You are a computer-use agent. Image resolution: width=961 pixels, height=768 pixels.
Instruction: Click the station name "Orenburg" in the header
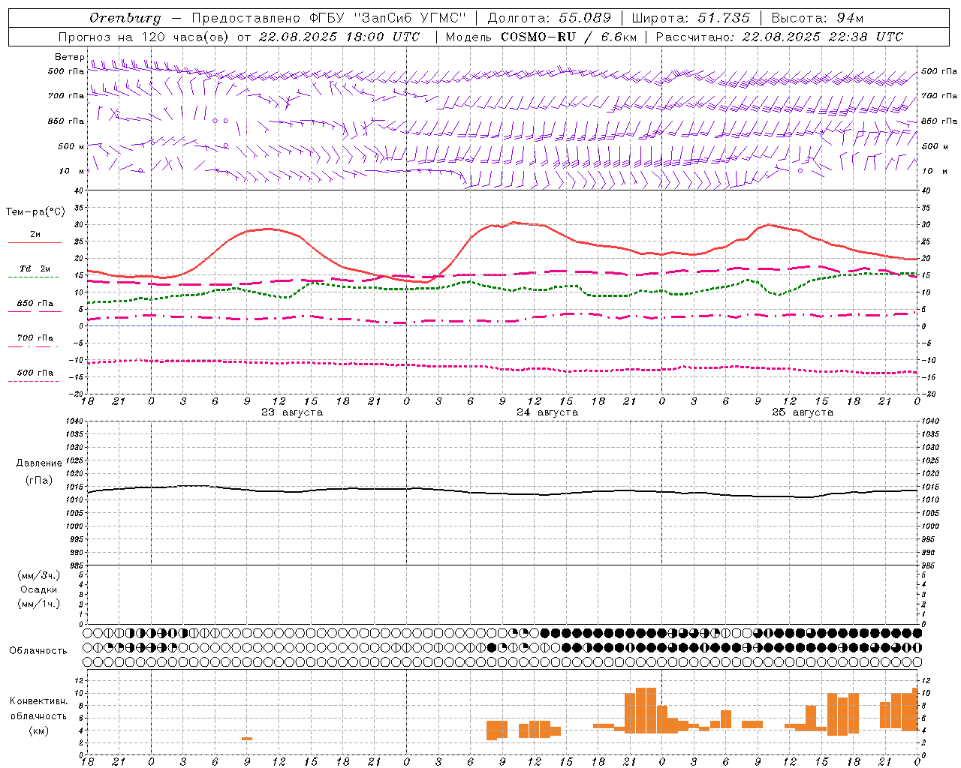(125, 17)
